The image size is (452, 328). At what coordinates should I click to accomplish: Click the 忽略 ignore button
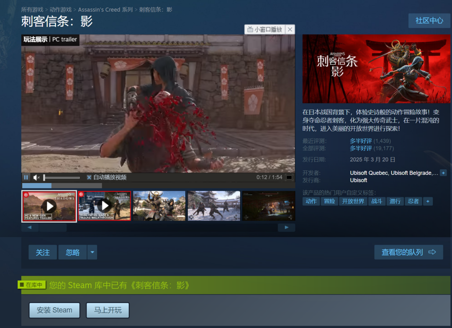pyautogui.click(x=72, y=253)
